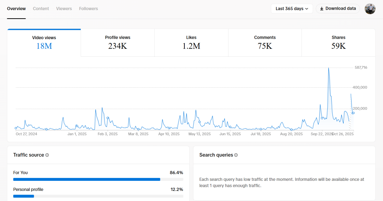383x201 pixels.
Task: Click the Oct 27, 2024 chart start marker
Action: (x=16, y=128)
